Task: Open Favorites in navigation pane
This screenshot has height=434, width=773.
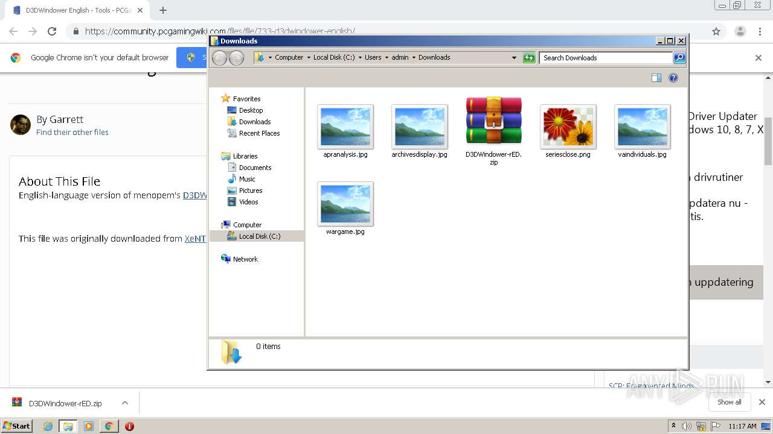Action: pos(246,99)
